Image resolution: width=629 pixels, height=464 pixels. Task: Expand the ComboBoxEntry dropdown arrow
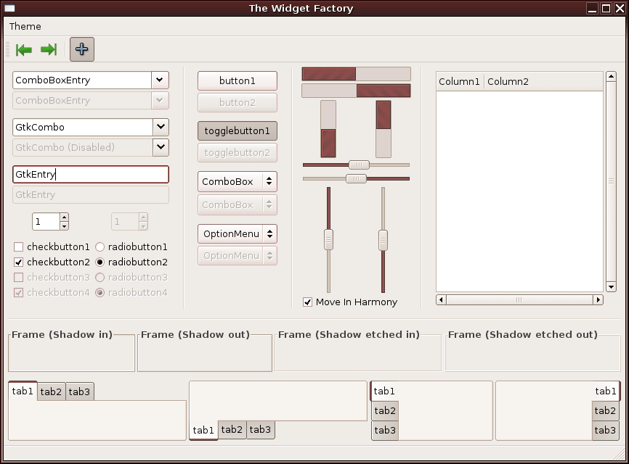[x=160, y=80]
